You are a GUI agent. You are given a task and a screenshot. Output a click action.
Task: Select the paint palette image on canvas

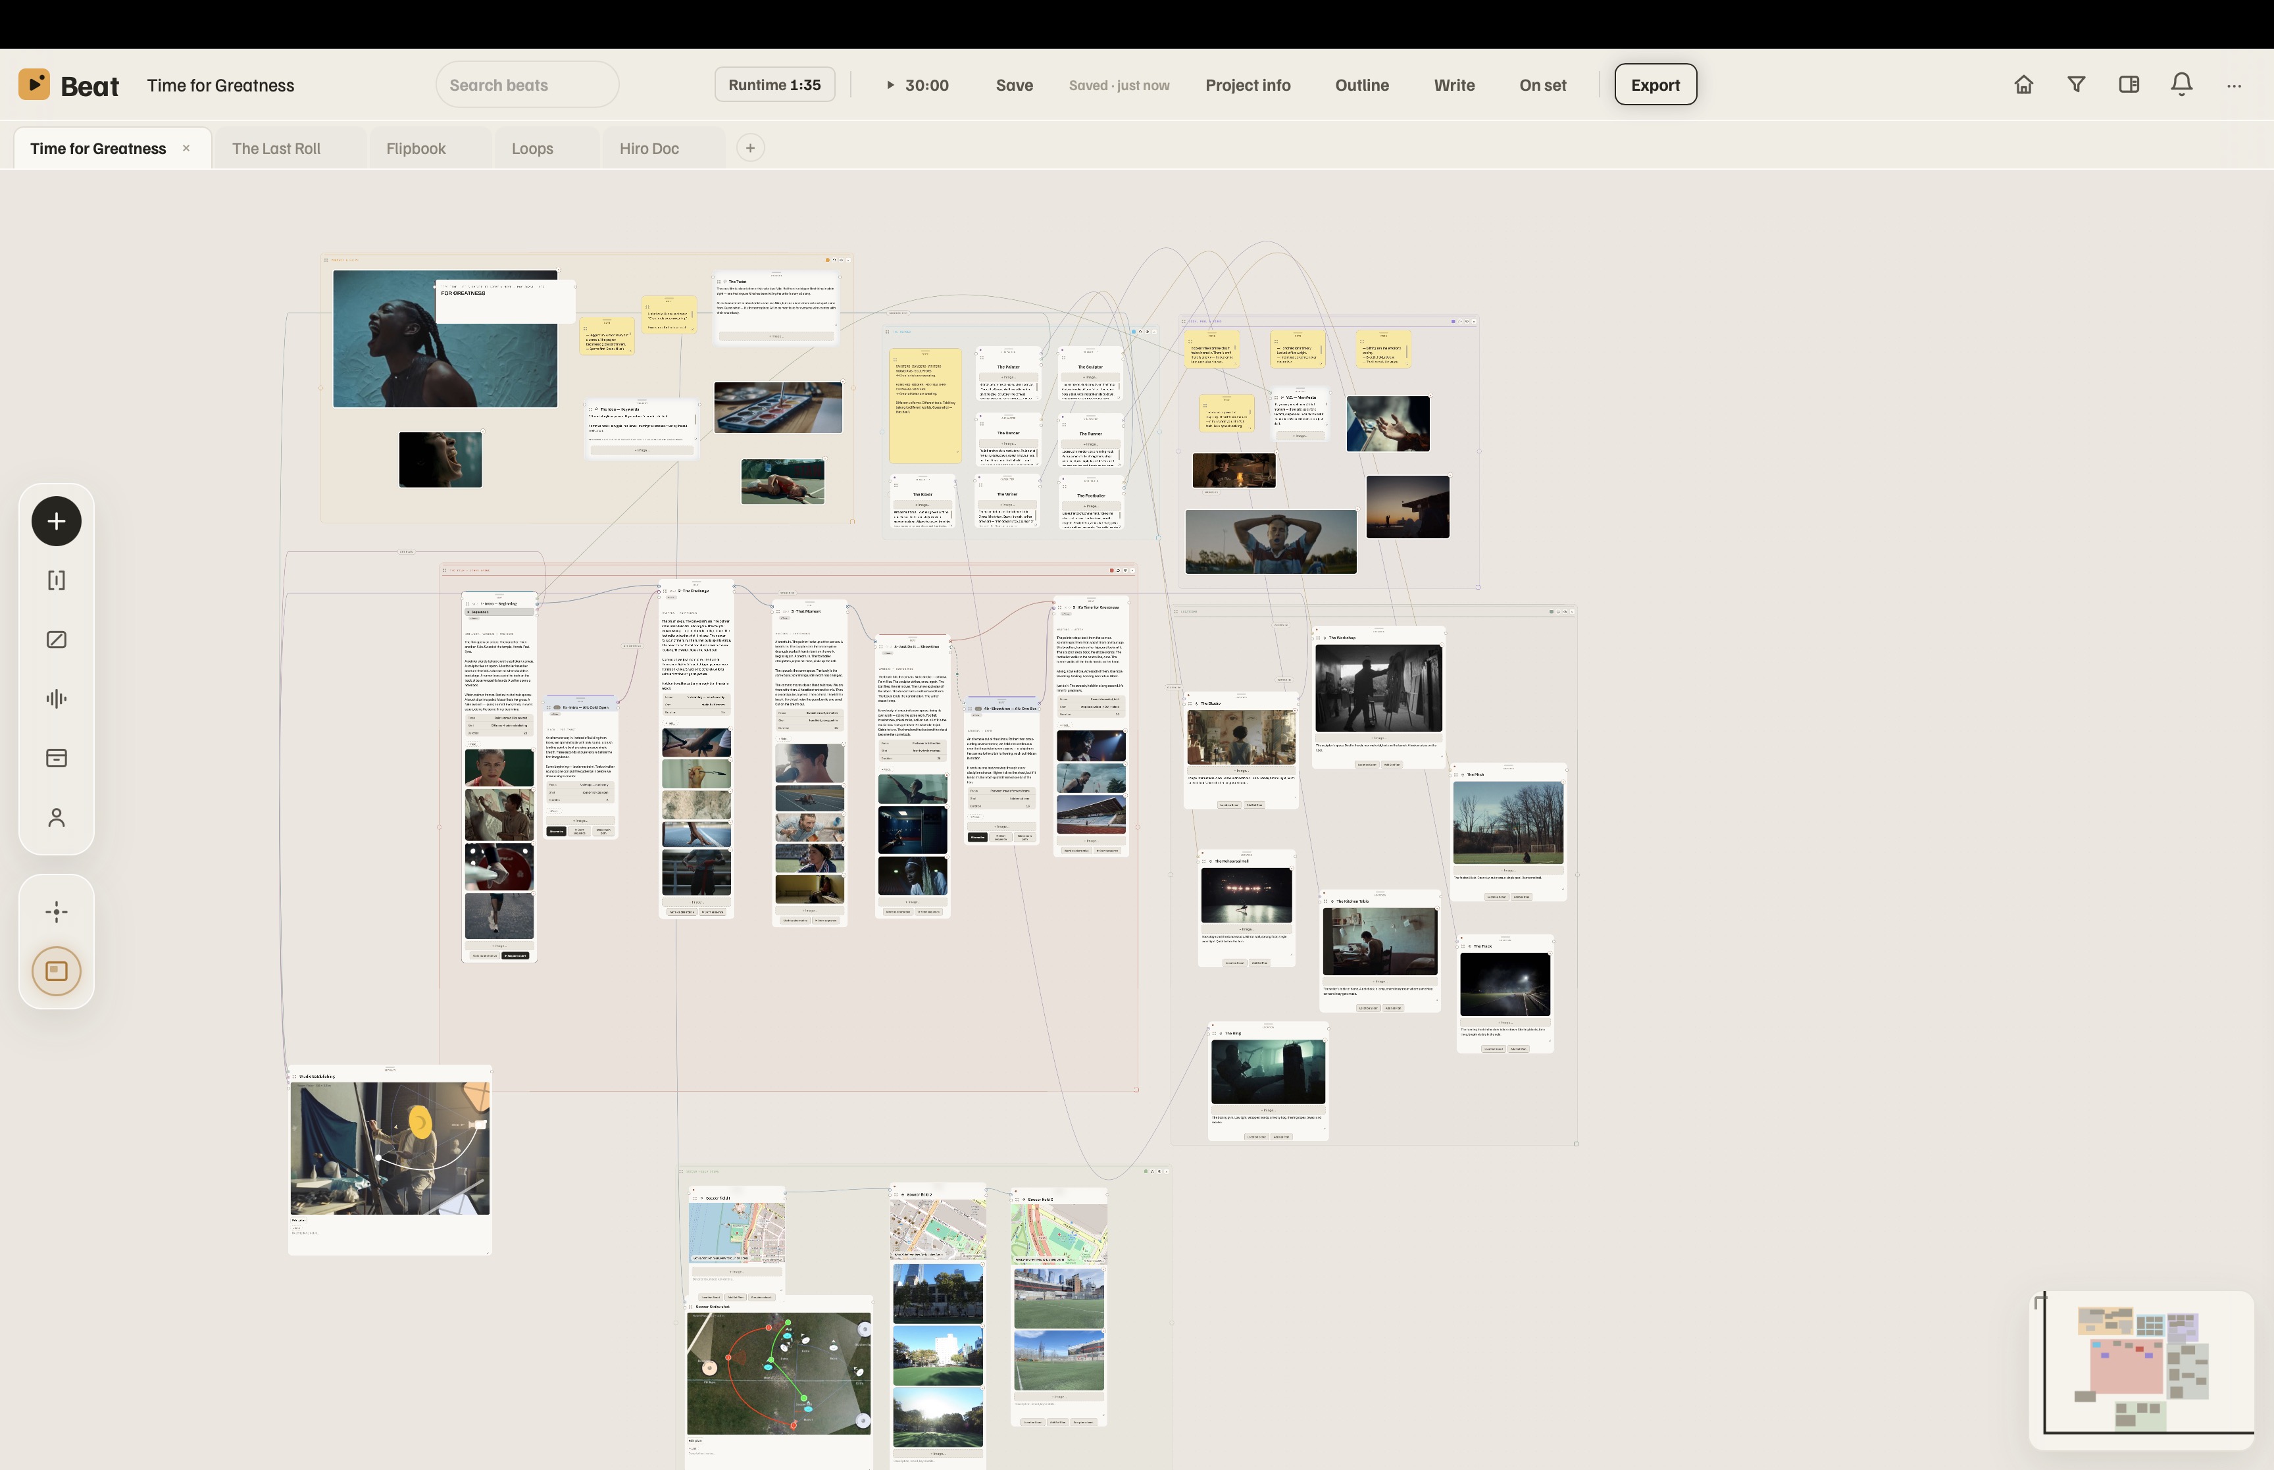778,407
